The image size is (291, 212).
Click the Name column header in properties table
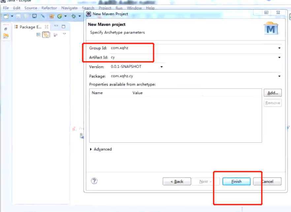(97, 93)
